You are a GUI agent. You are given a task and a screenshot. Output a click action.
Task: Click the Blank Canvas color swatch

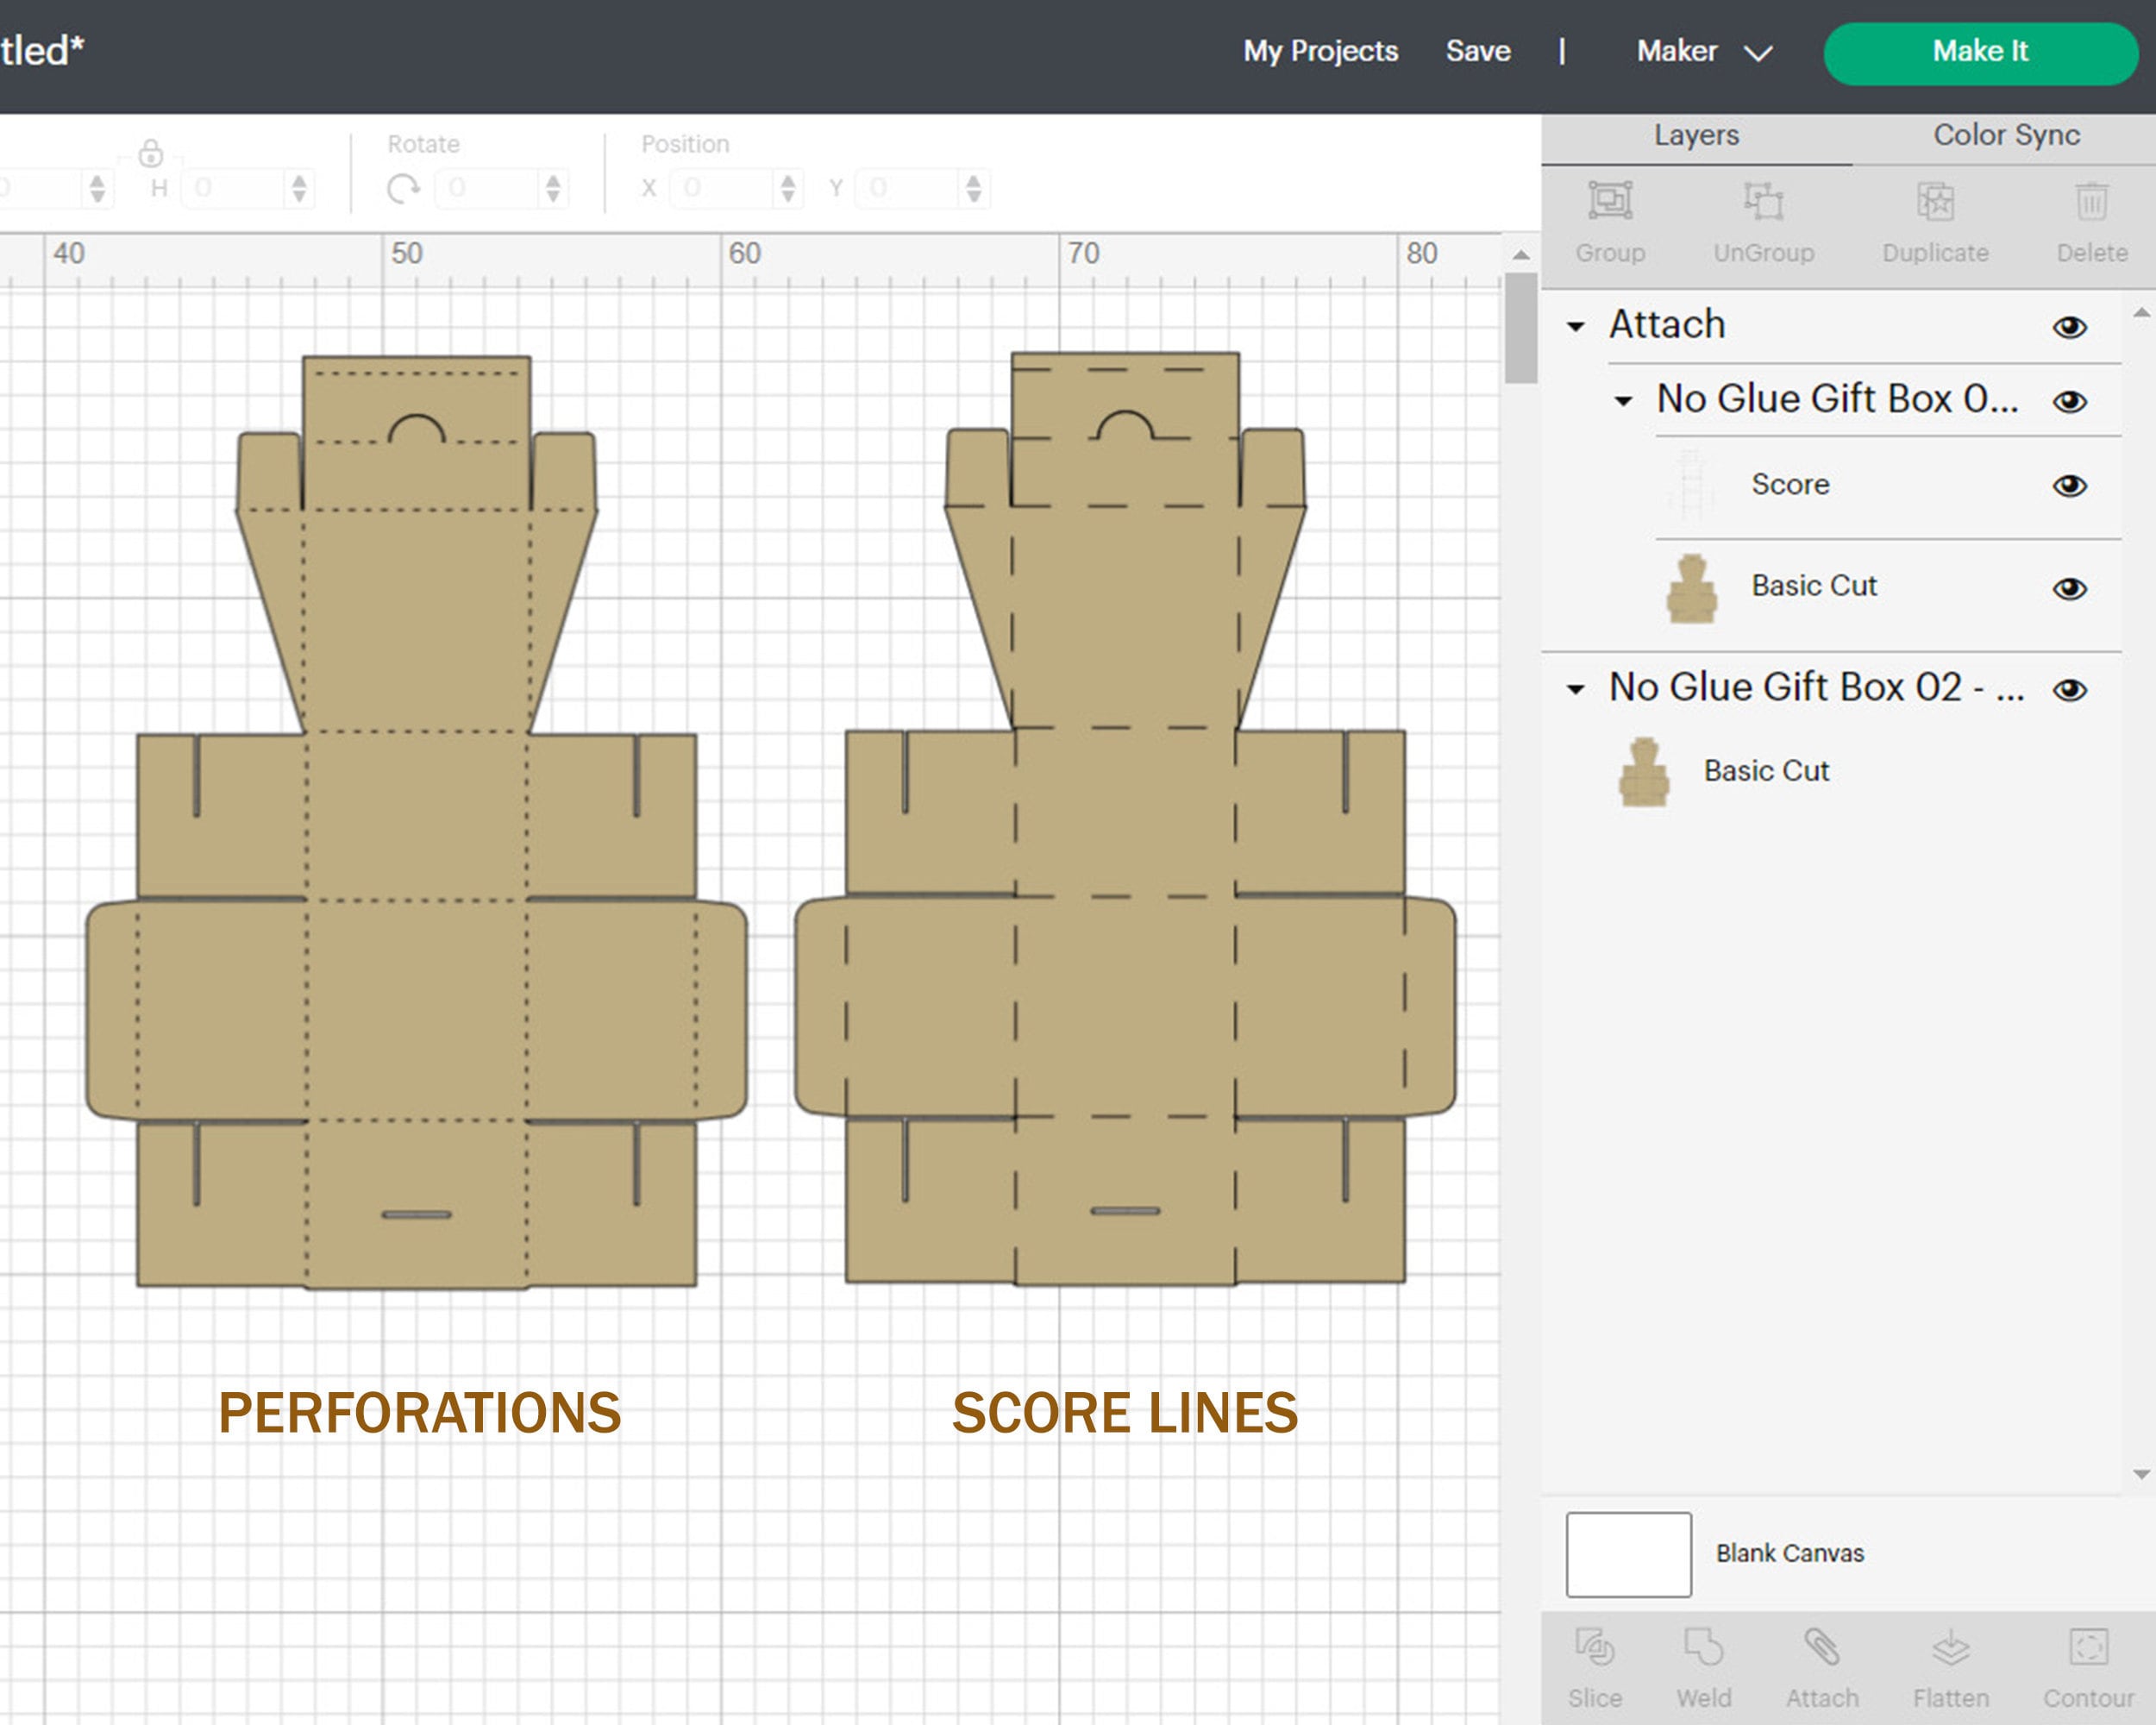(x=1628, y=1554)
